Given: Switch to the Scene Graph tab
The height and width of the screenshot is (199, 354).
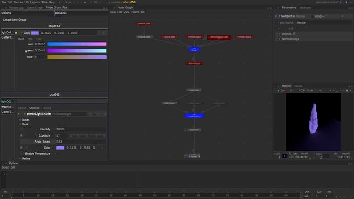Looking at the screenshot, I should click(35, 7).
